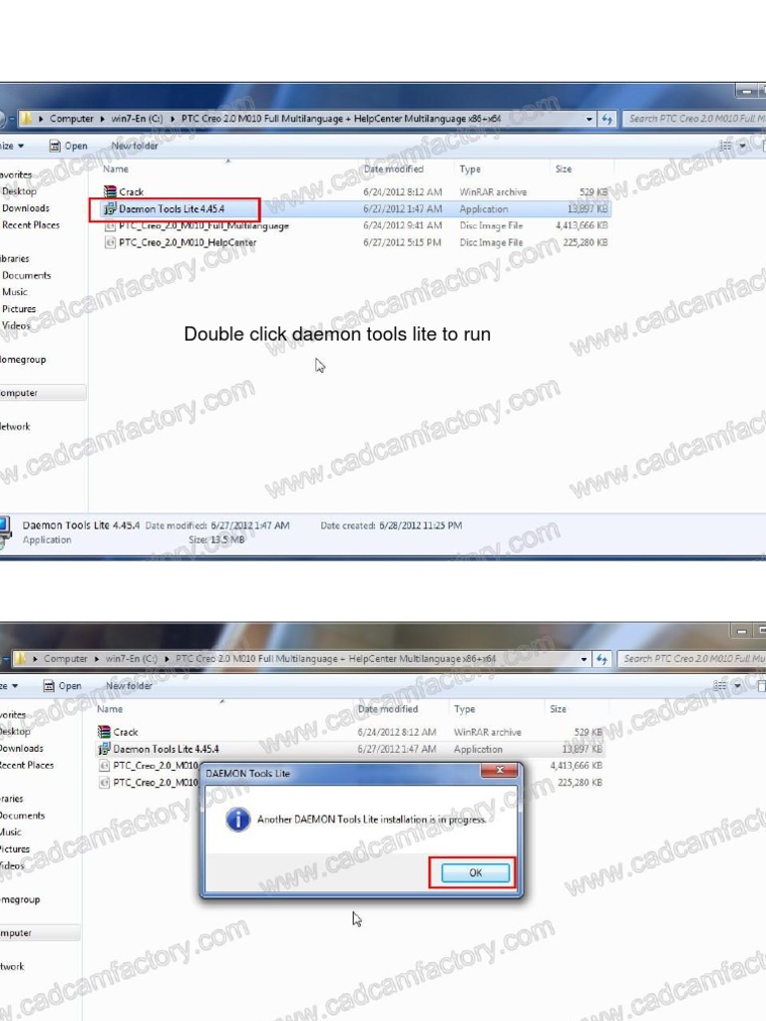Click Open in top window toolbar

pos(69,146)
